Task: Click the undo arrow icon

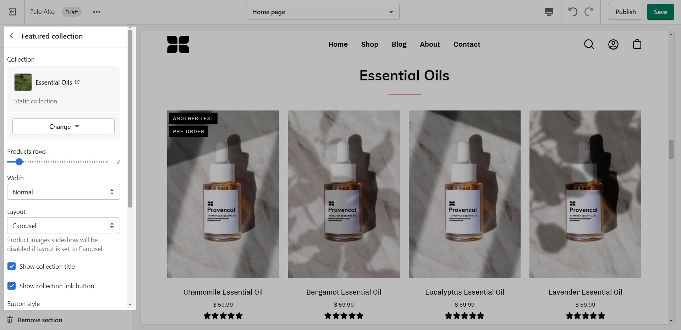Action: (573, 12)
